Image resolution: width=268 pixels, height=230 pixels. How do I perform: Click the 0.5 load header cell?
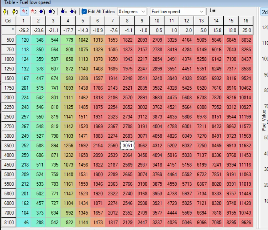pos(157,30)
